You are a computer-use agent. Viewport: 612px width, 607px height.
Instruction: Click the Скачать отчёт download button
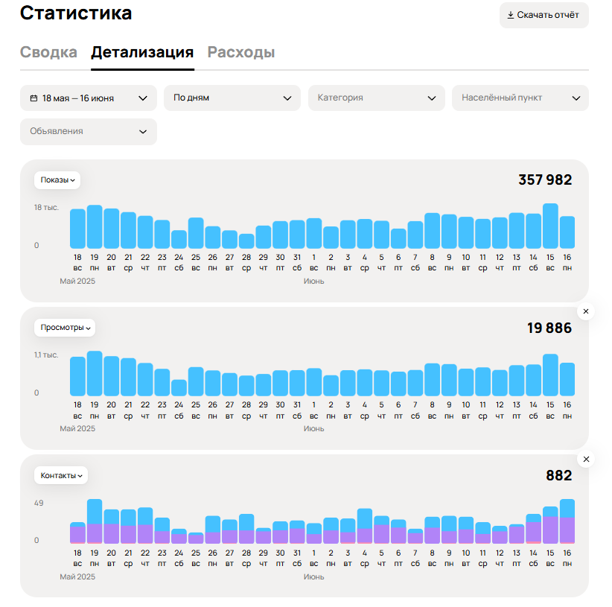pos(544,15)
